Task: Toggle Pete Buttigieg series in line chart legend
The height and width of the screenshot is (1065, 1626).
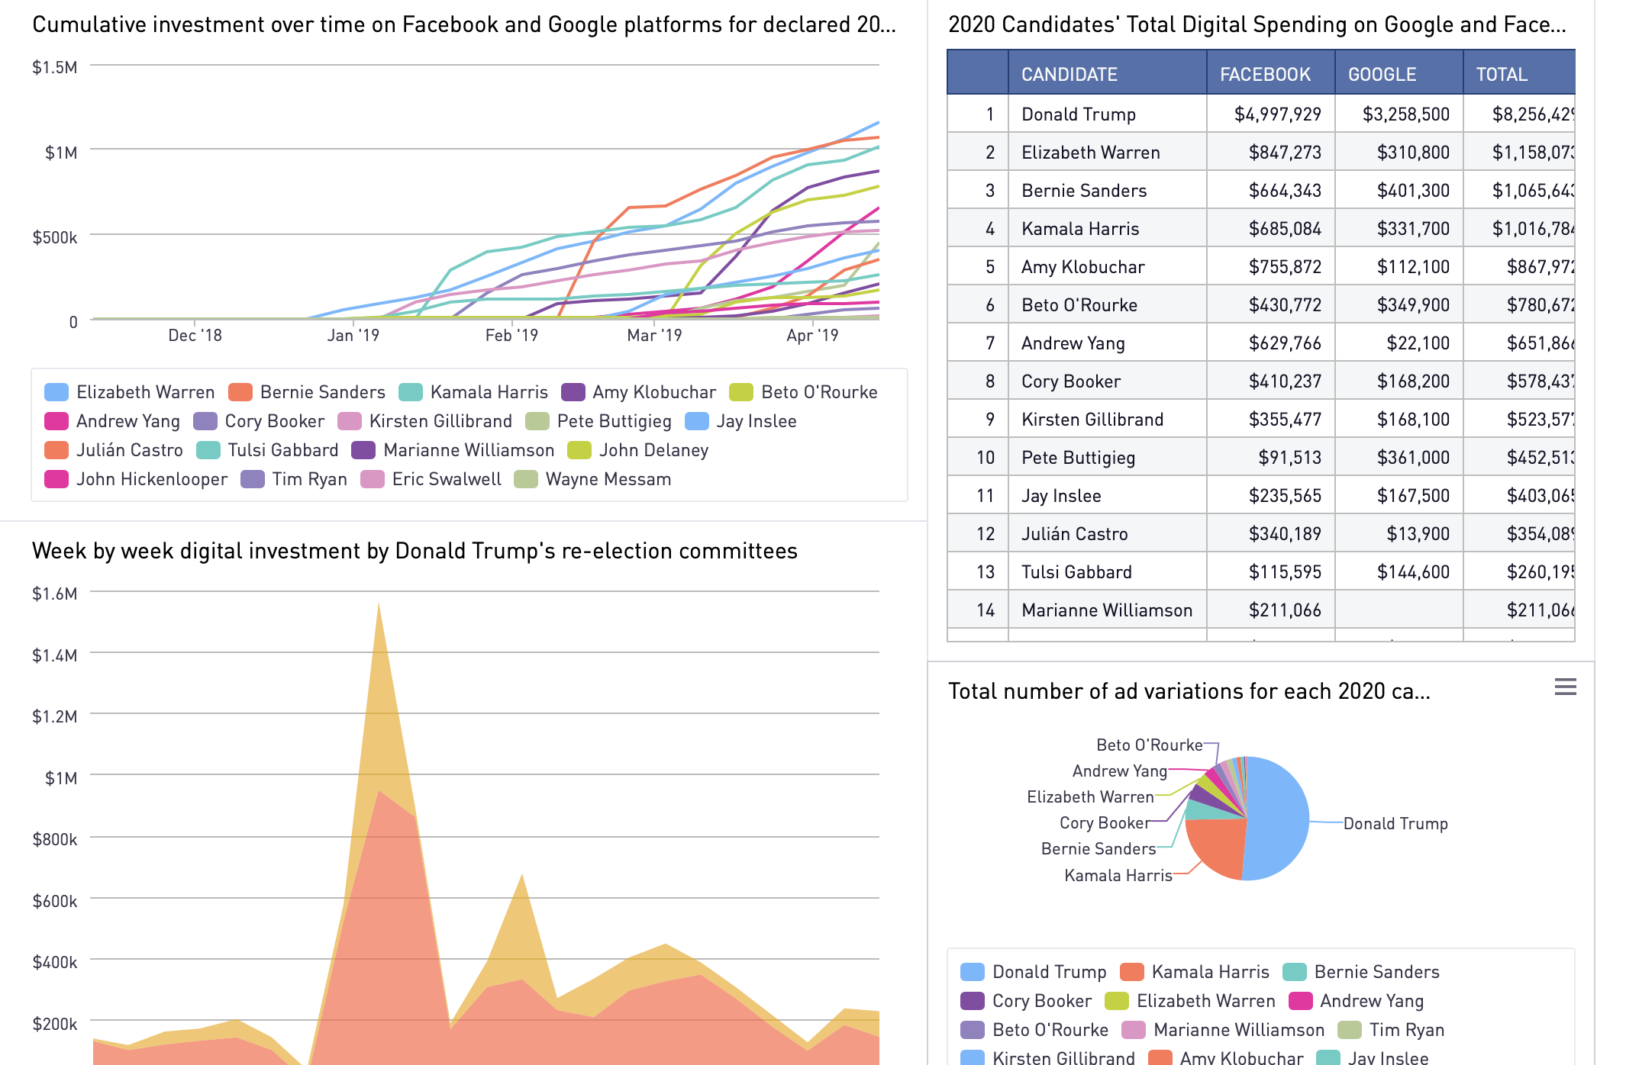Action: tap(599, 421)
